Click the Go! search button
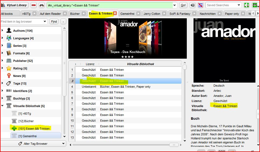 tap(183, 5)
